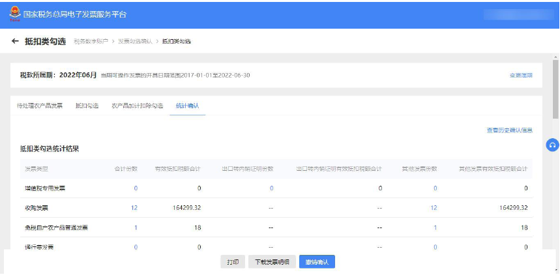Image resolution: width=560 pixels, height=279 pixels.
Task: Switch to 待处理农产品发票 tab
Action: (x=40, y=106)
